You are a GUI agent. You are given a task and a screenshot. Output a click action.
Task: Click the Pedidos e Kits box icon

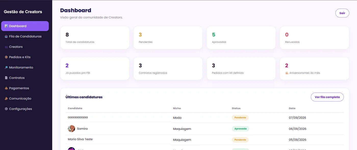pyautogui.click(x=6, y=57)
